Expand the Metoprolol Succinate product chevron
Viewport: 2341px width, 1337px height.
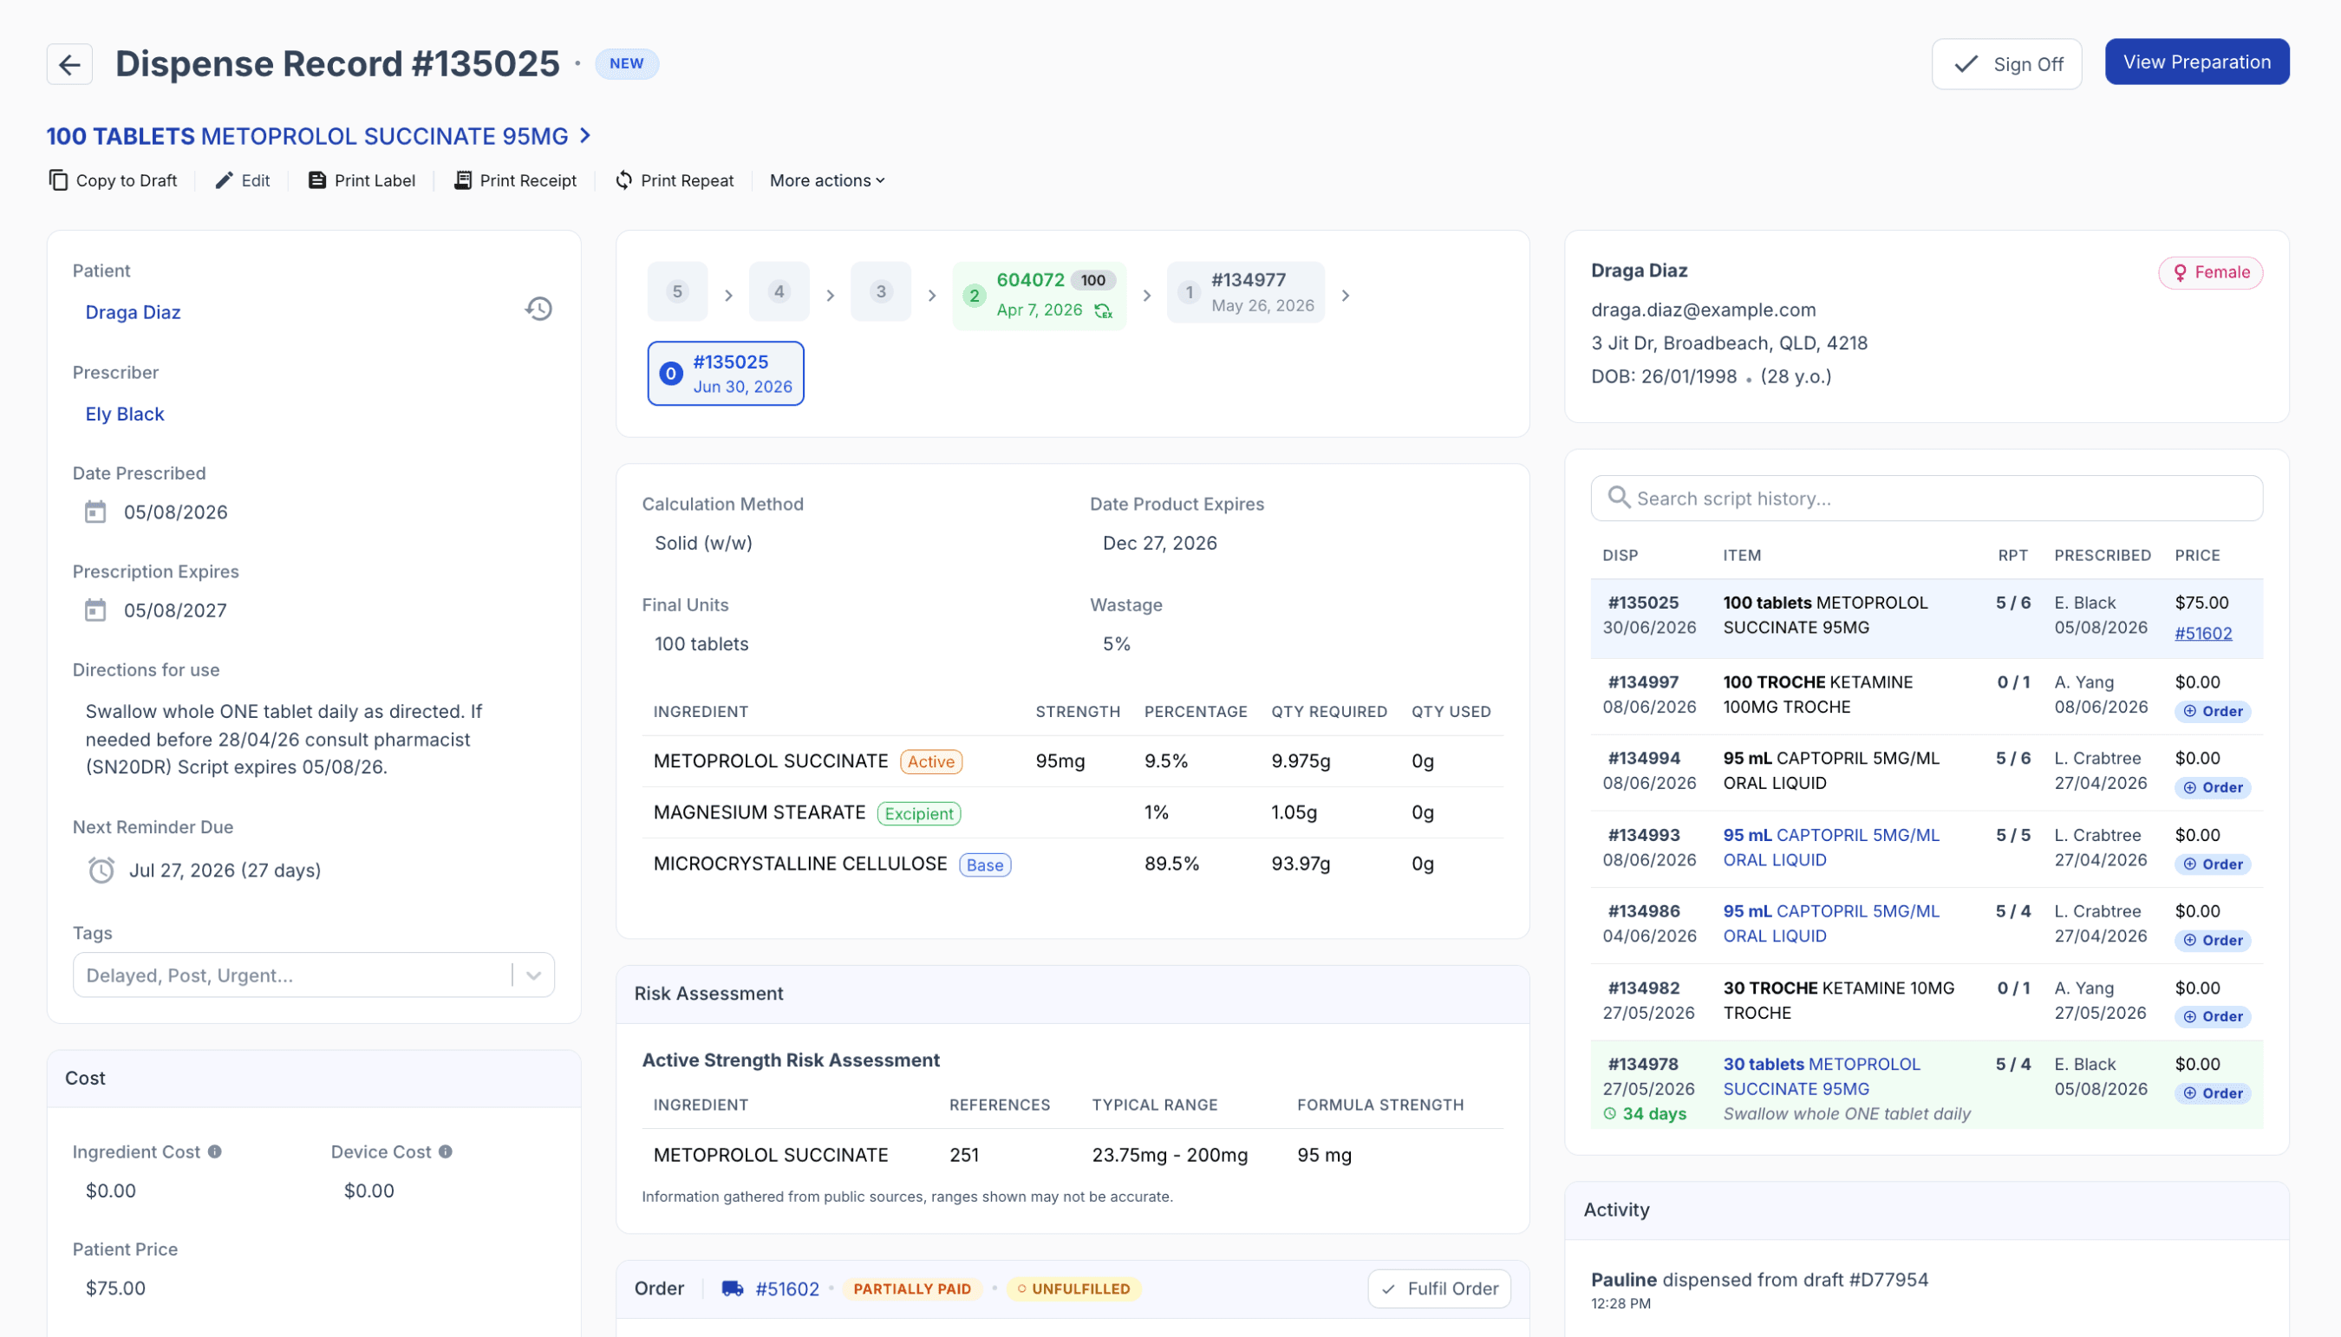[586, 136]
